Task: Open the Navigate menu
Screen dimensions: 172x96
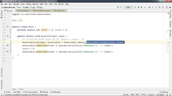Action: [x=16, y=4]
